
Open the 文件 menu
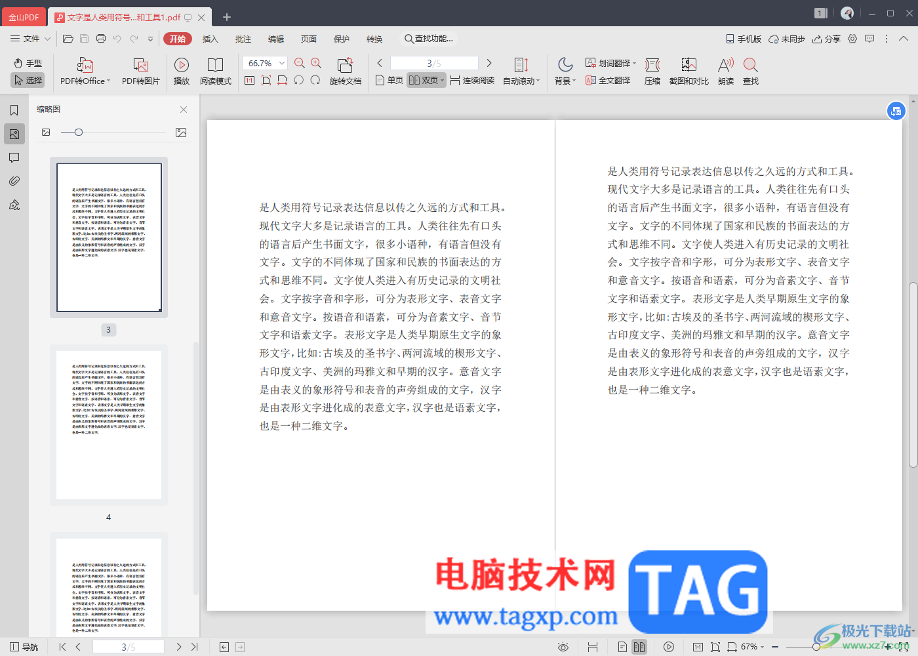tap(30, 39)
